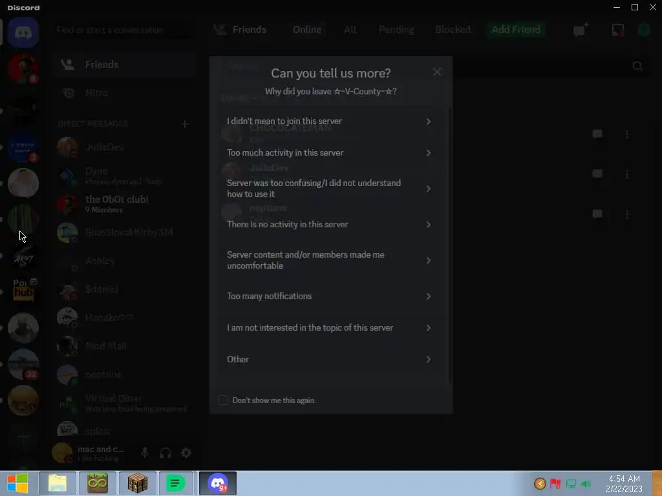Open the Virtual Diner direct message
Screen dimensions: 662x496
[125, 403]
